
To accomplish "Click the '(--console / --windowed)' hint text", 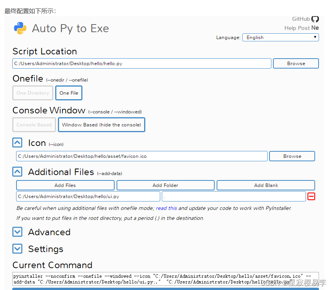I will 115,112.
